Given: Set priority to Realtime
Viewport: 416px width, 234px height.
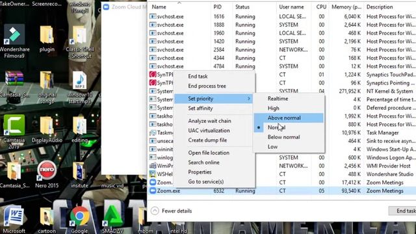Looking at the screenshot, I should pyautogui.click(x=289, y=98).
